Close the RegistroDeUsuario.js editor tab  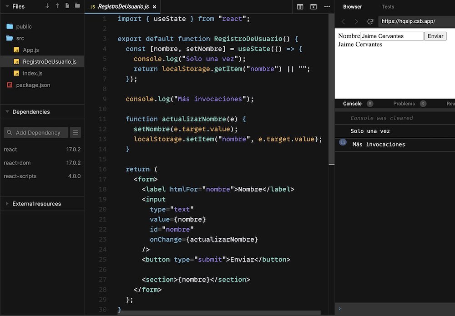point(154,7)
